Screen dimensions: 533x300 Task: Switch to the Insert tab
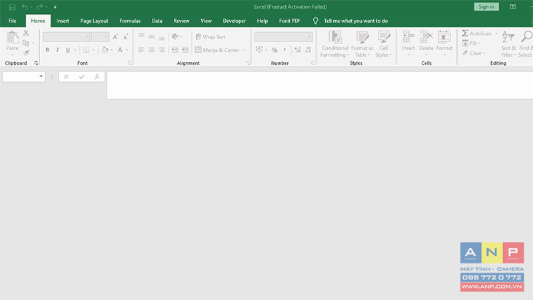pos(63,21)
